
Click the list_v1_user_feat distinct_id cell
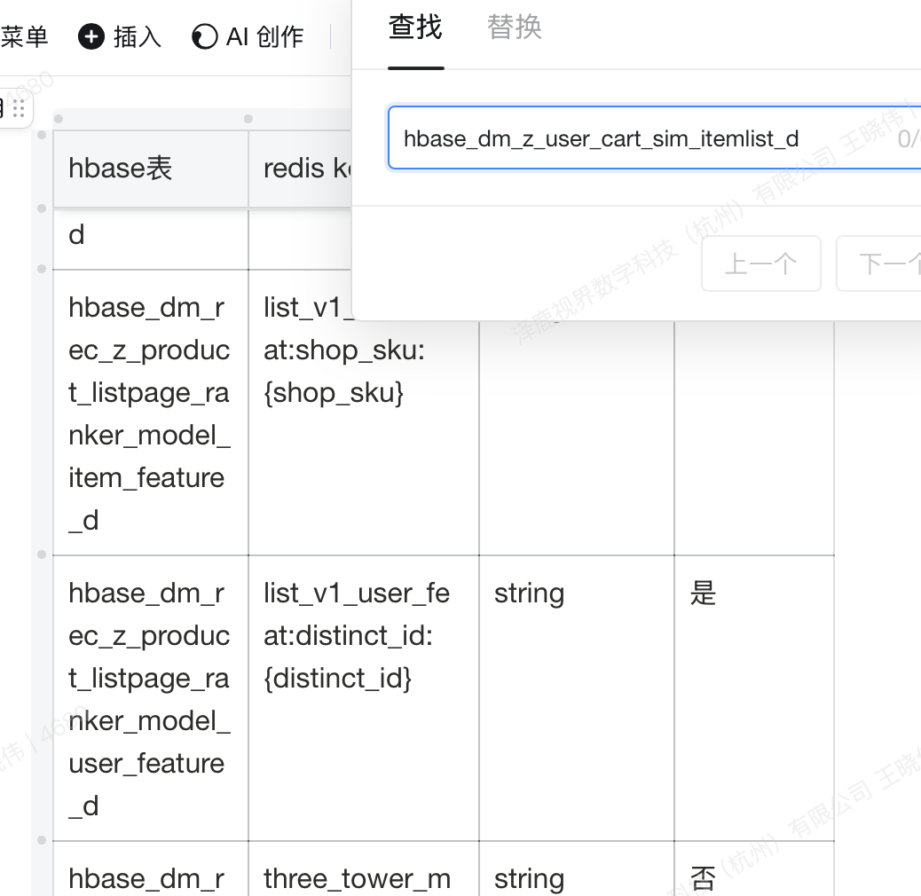click(364, 698)
